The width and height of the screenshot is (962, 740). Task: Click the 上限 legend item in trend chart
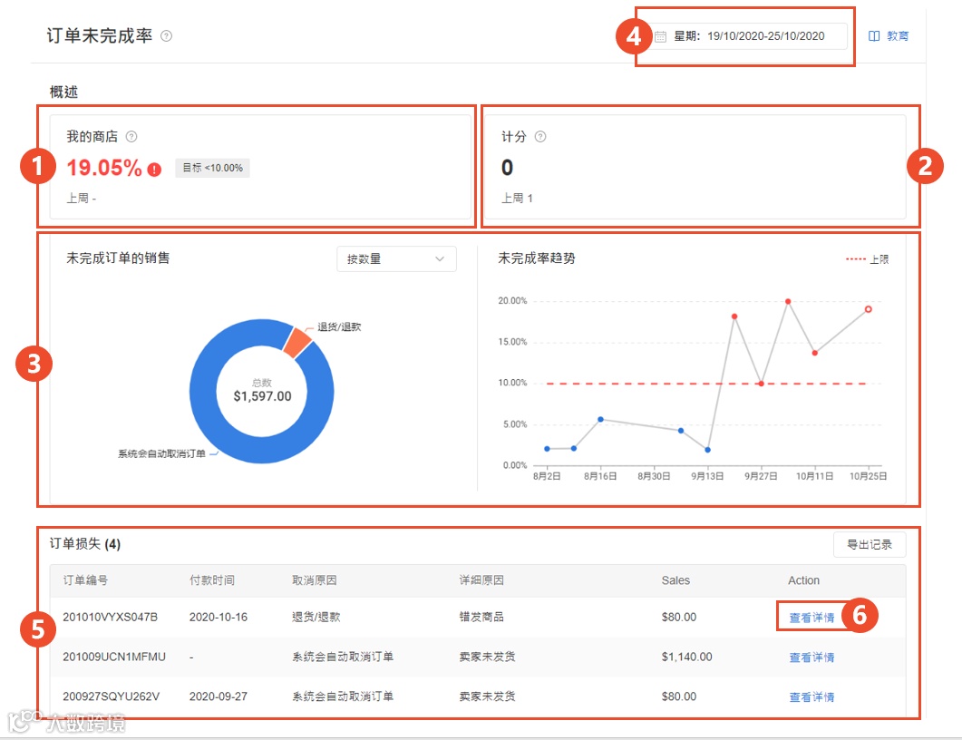[x=867, y=259]
